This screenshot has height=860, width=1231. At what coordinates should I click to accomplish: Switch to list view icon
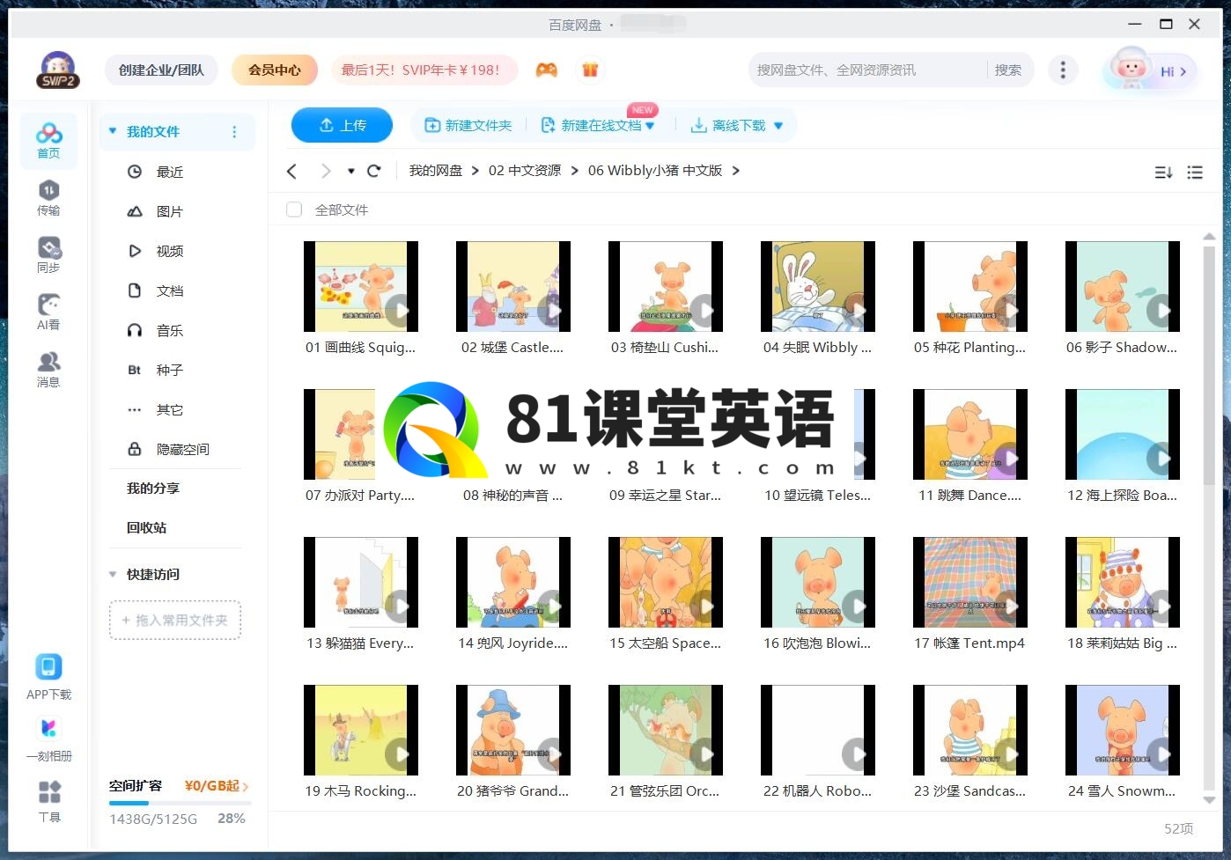pos(1195,173)
